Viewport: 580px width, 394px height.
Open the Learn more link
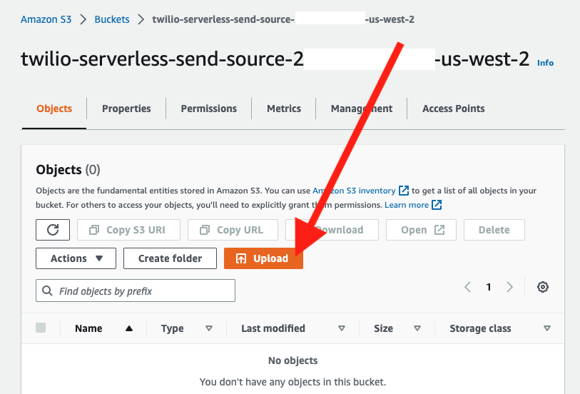point(407,205)
